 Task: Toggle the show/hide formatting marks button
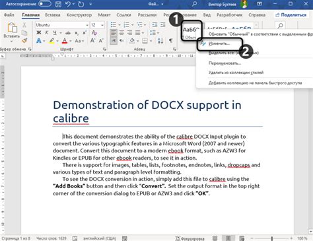[x=171, y=41]
